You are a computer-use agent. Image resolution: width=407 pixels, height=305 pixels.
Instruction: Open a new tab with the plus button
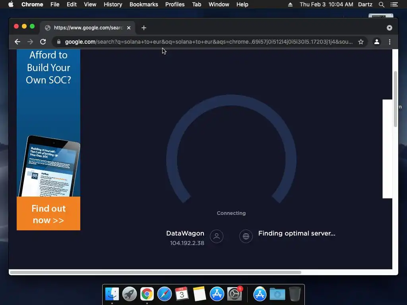pos(144,28)
